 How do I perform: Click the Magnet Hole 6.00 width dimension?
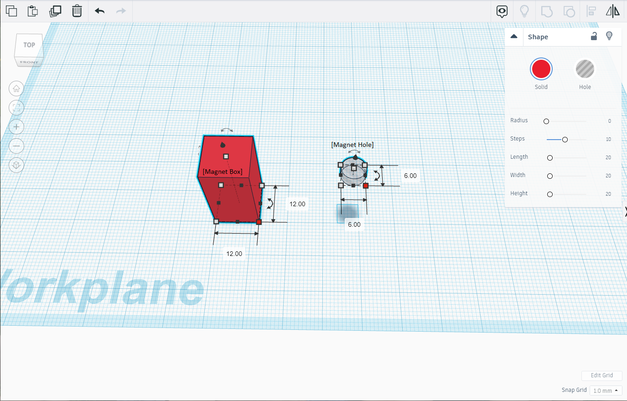(354, 224)
